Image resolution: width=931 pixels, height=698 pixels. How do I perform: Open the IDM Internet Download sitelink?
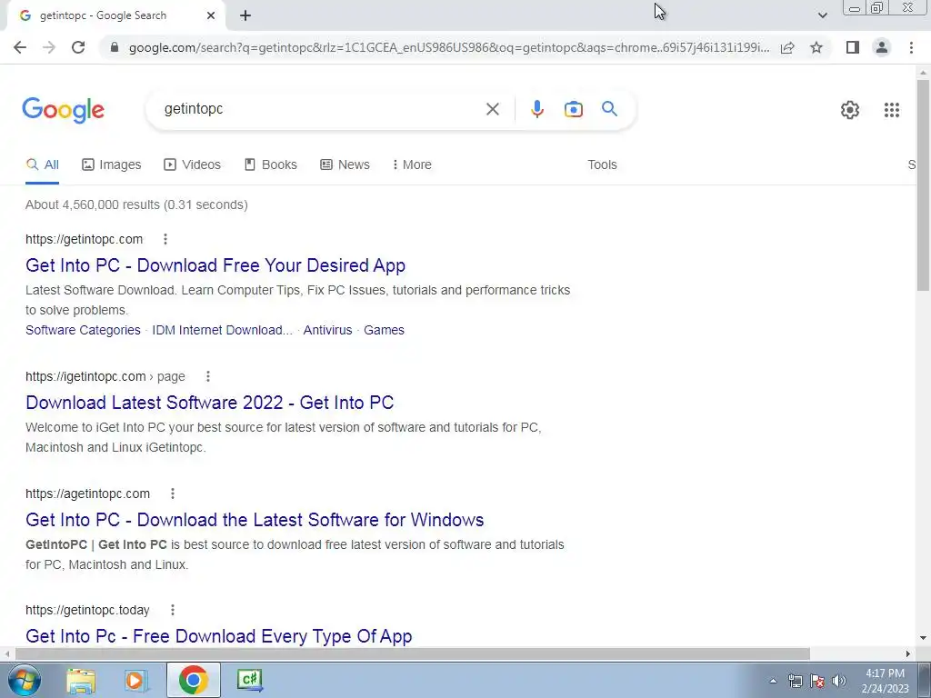tap(222, 330)
